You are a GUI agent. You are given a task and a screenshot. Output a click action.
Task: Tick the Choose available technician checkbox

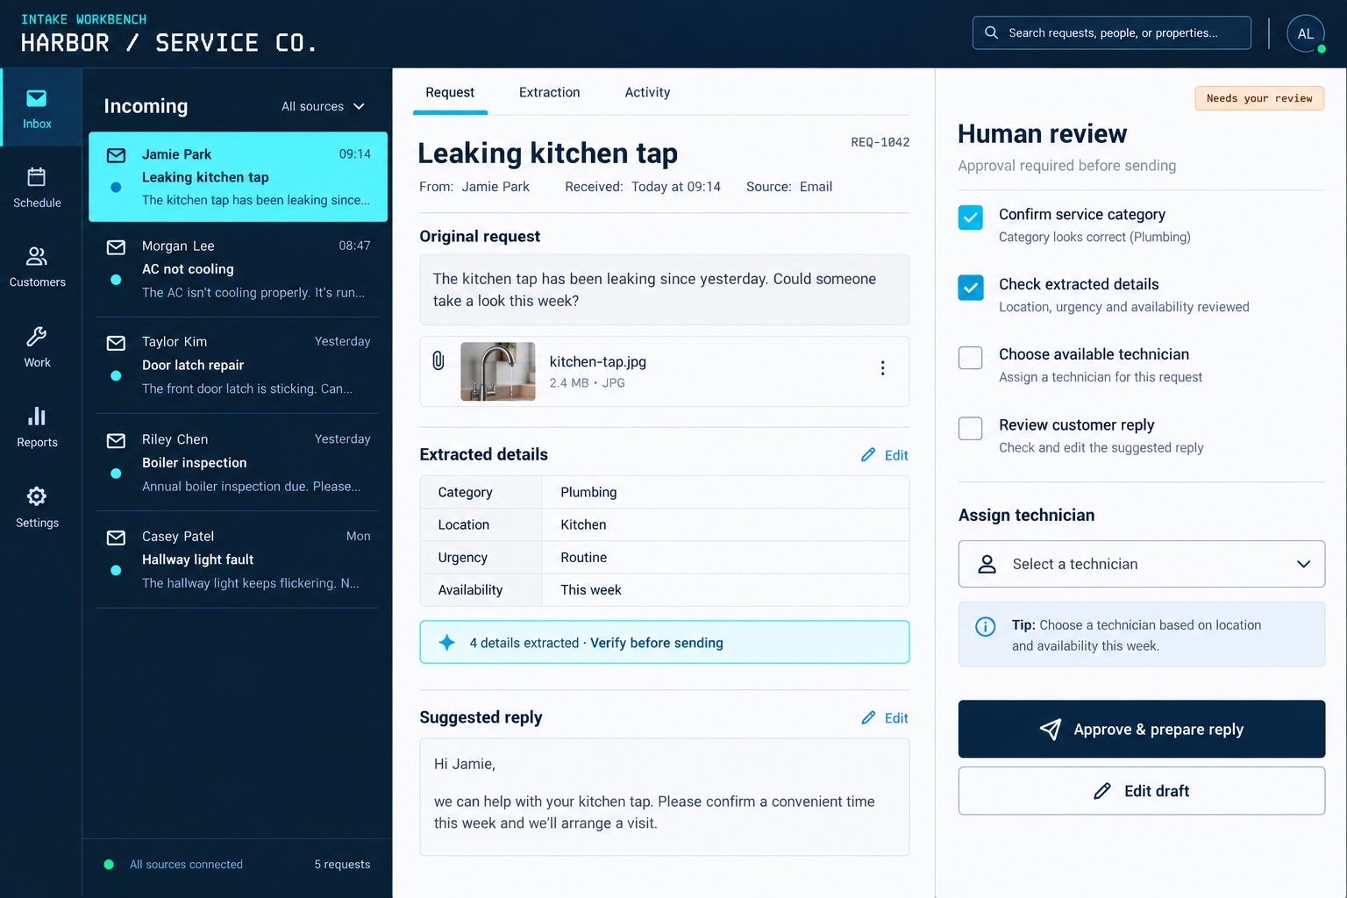(x=971, y=358)
